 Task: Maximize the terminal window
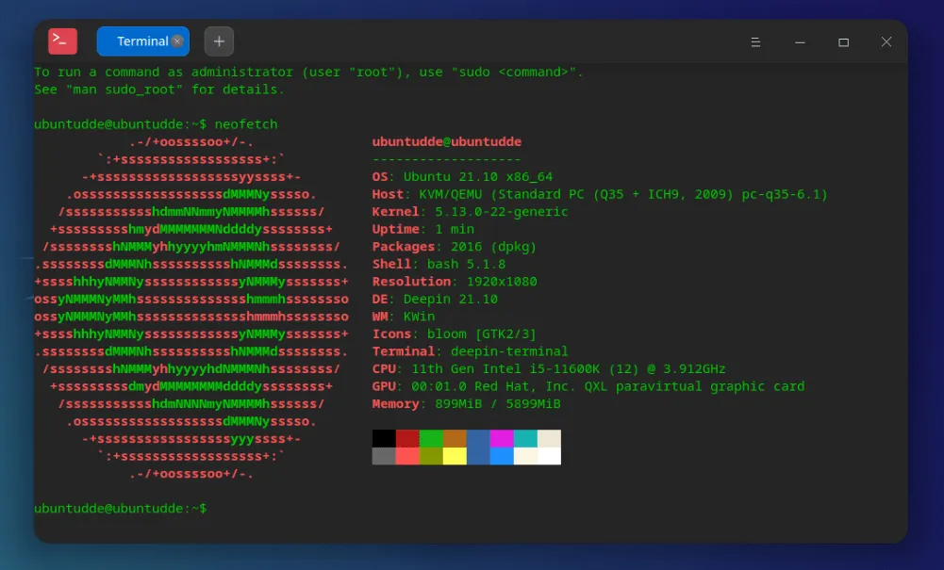[x=843, y=42]
